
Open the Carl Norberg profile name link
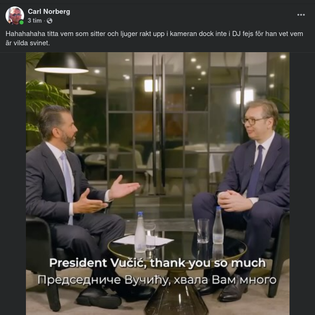49,11
